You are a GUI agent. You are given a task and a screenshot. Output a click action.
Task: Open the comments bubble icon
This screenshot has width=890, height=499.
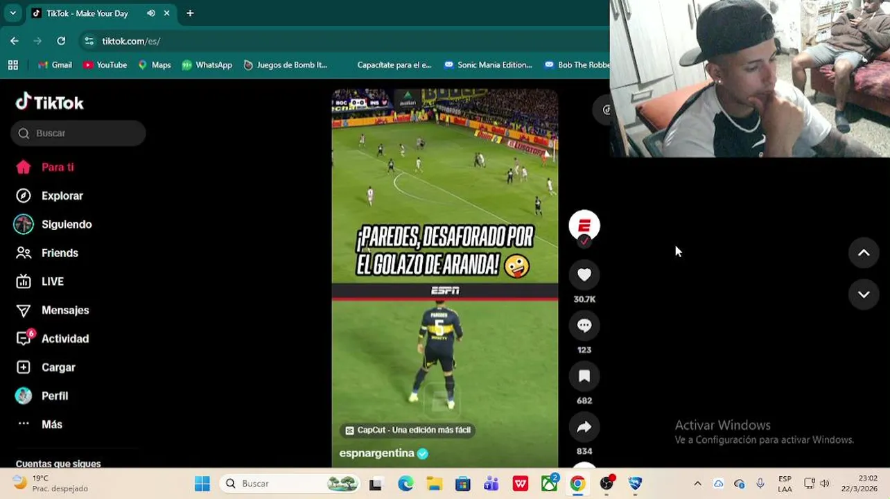point(584,325)
